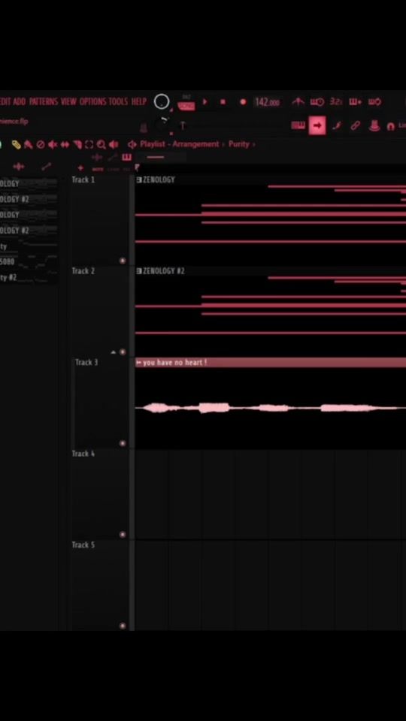Click the highlighted arrow step-edit button
The image size is (406, 721).
[x=317, y=125]
